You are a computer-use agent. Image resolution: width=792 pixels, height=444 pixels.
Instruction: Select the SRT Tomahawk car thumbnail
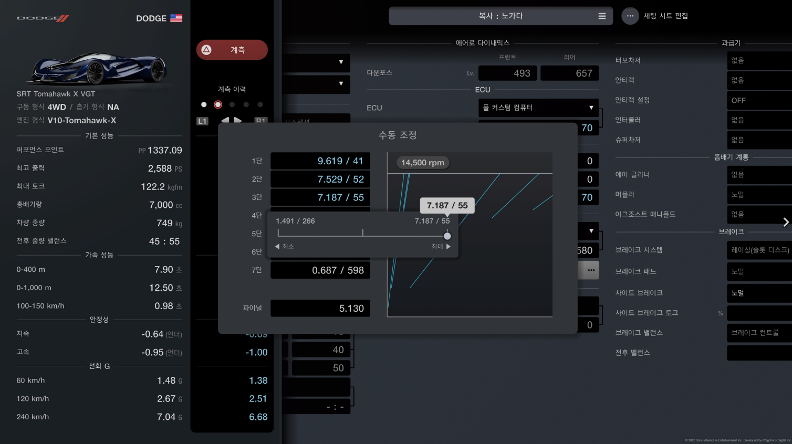pyautogui.click(x=98, y=68)
